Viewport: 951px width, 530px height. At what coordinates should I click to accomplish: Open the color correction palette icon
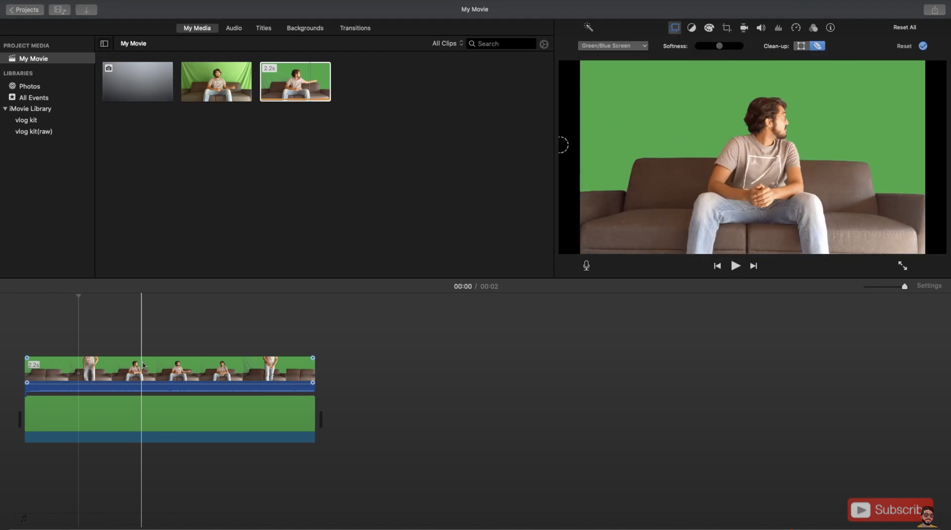pyautogui.click(x=709, y=28)
